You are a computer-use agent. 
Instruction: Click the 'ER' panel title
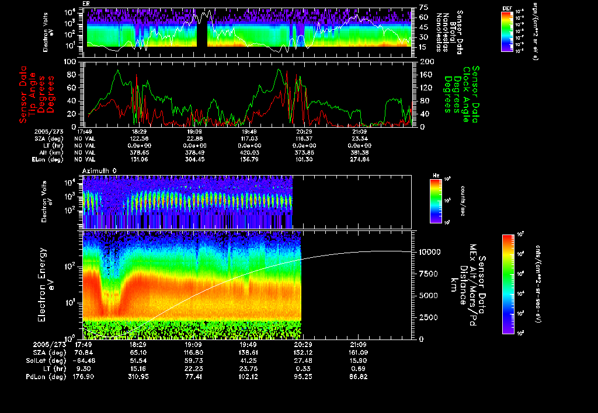(x=86, y=3)
